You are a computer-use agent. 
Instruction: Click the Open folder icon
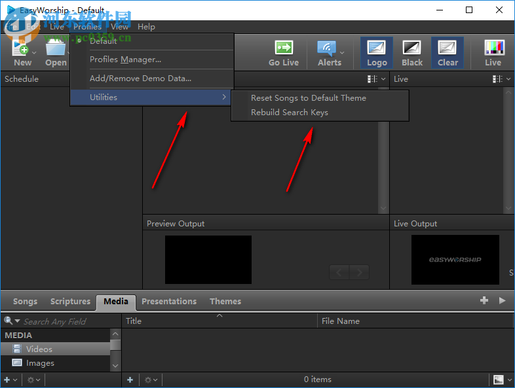[56, 48]
